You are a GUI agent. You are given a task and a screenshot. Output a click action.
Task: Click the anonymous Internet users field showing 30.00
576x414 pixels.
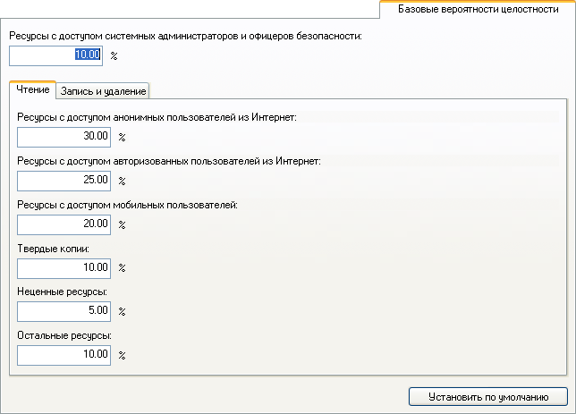(x=64, y=137)
